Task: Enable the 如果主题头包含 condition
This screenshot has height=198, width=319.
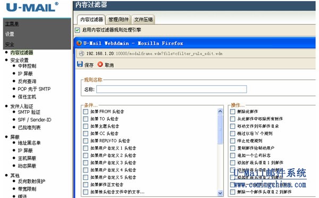Action: [86, 126]
